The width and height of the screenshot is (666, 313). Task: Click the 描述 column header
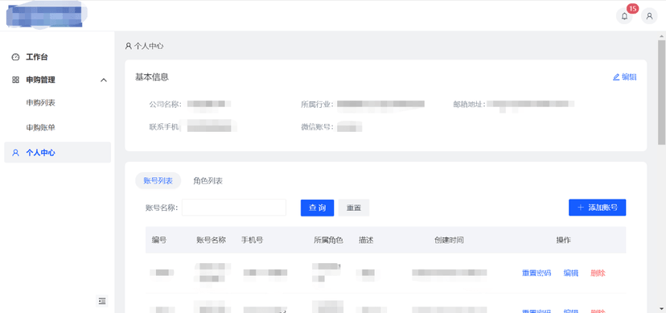click(x=366, y=240)
